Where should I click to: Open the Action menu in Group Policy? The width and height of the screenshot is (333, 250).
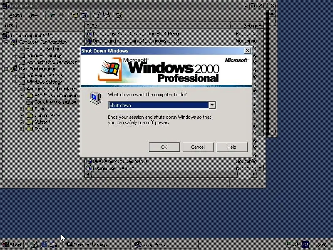coord(15,15)
